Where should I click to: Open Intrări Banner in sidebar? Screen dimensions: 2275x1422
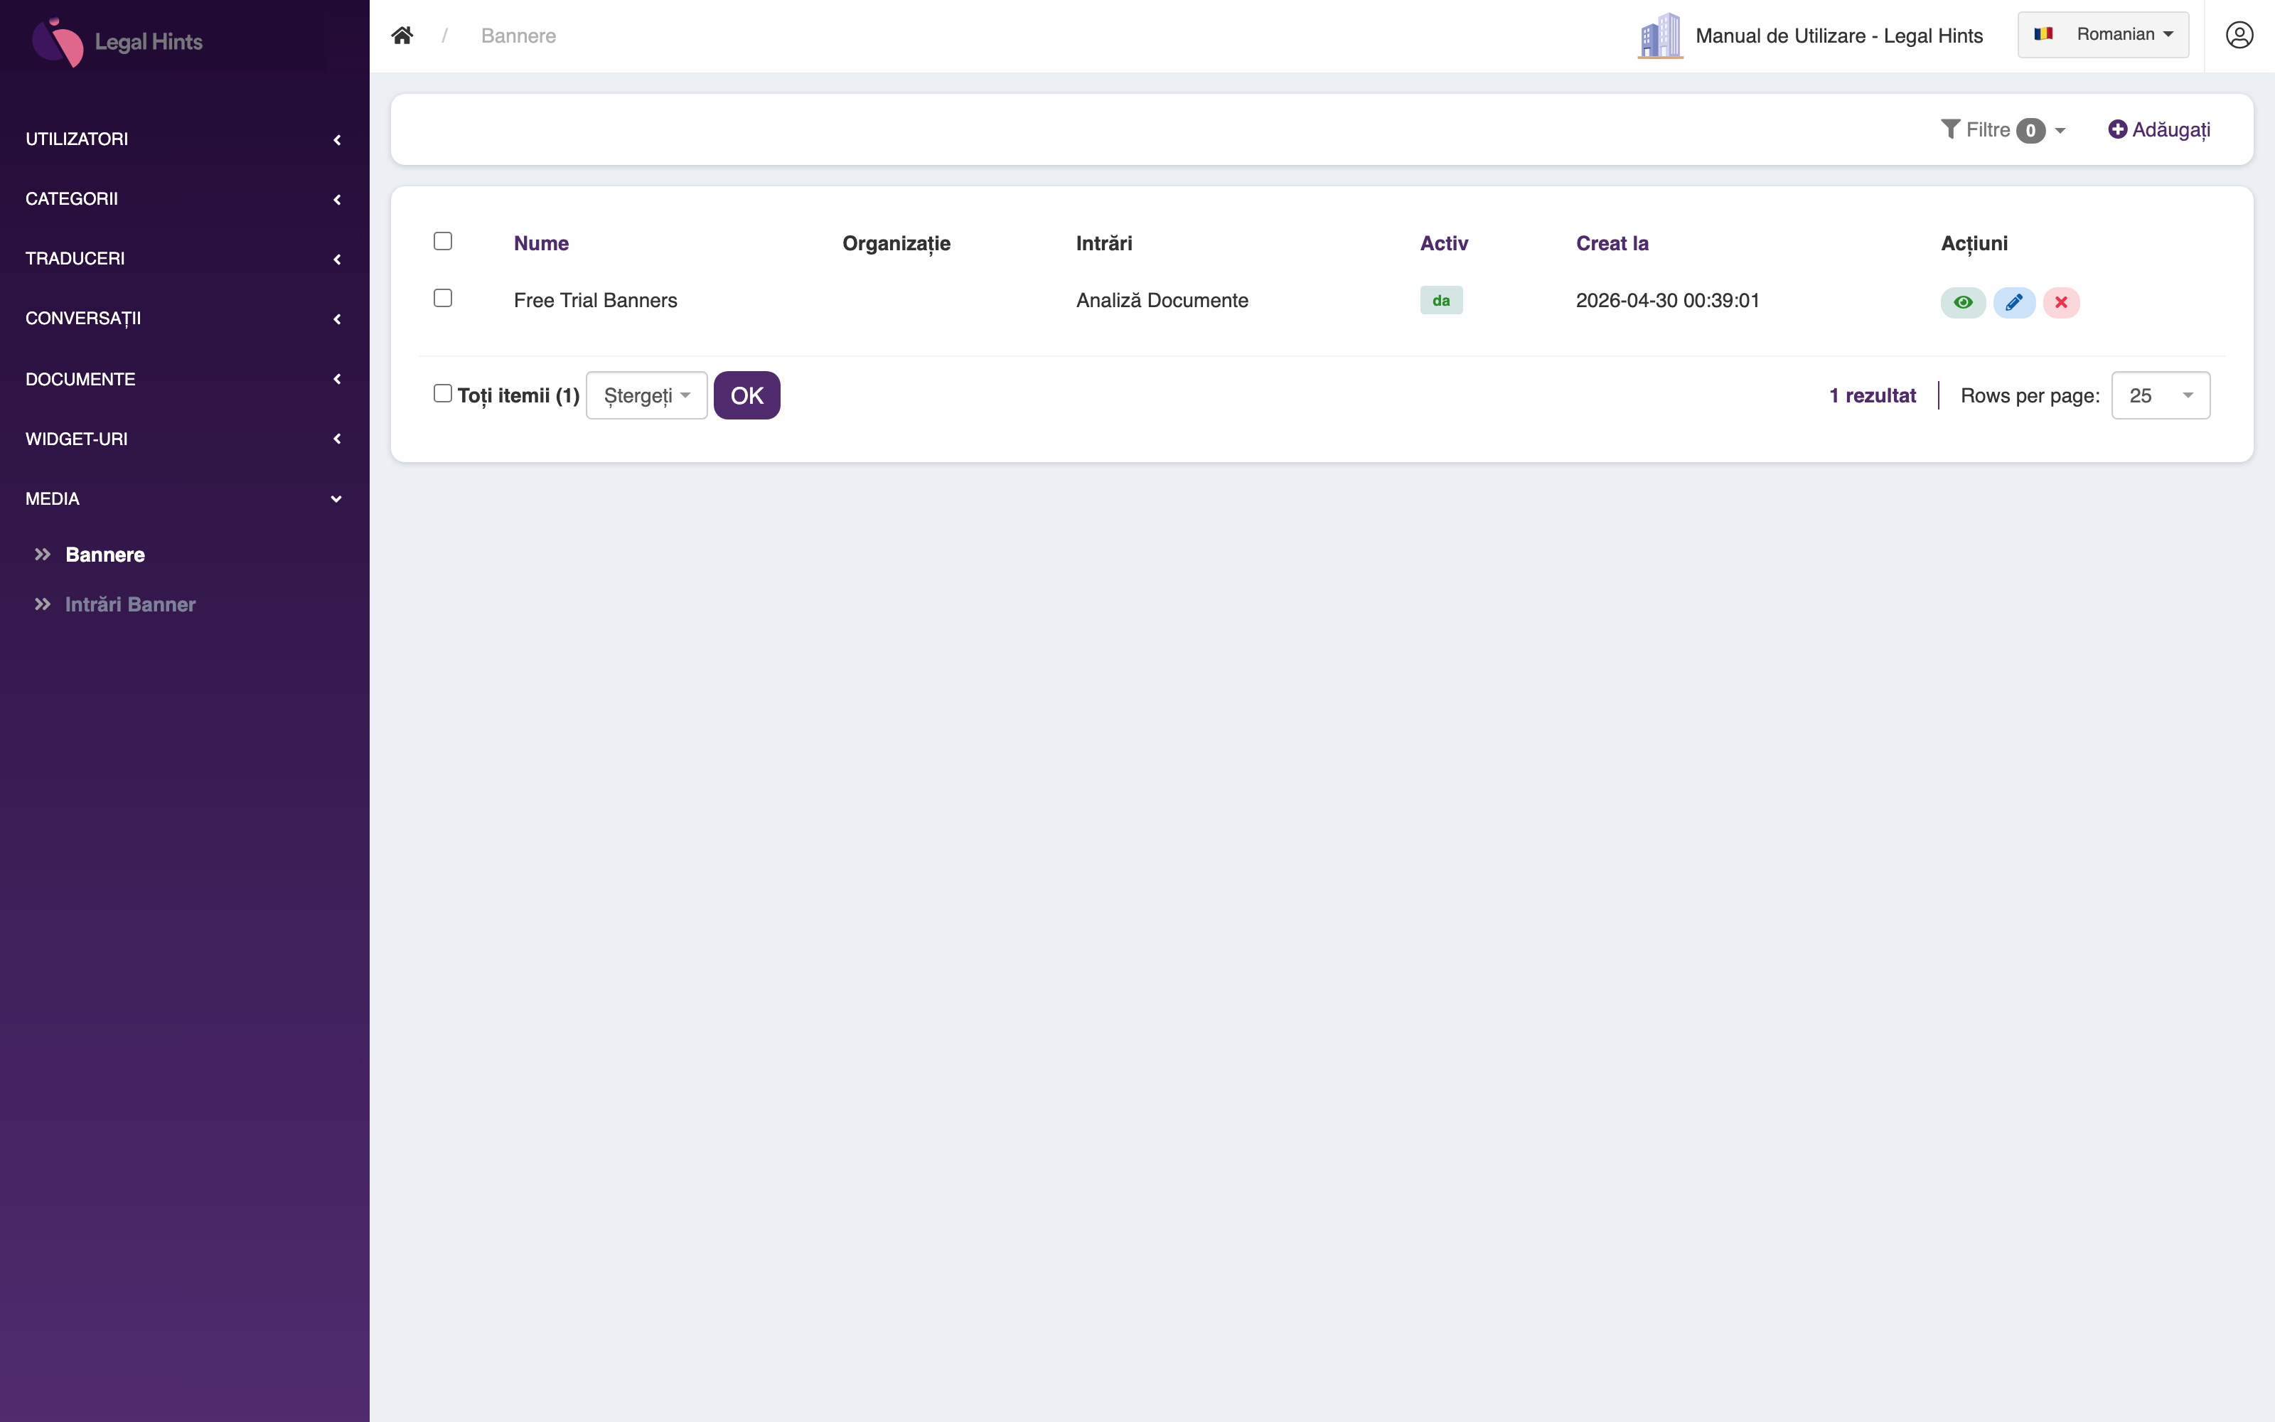coord(129,605)
